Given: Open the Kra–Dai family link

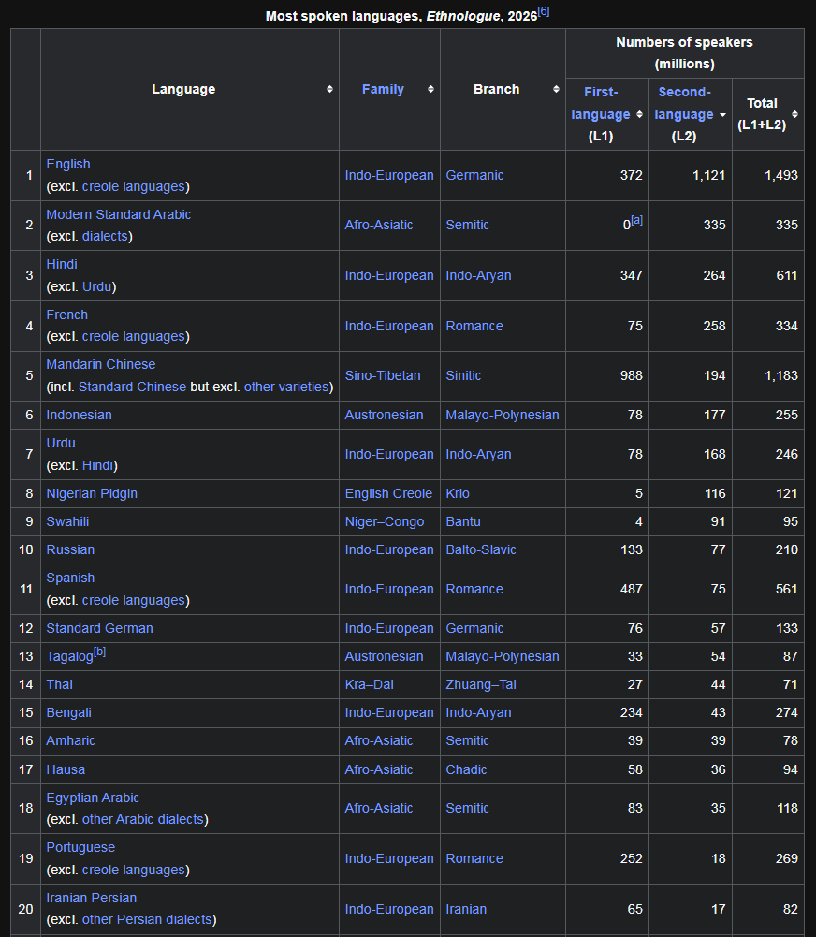Looking at the screenshot, I should pyautogui.click(x=370, y=684).
